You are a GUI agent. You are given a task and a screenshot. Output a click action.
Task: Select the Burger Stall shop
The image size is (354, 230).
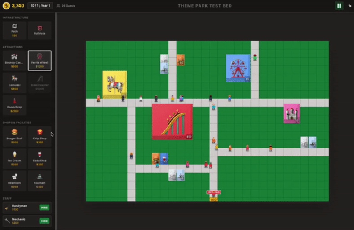pyautogui.click(x=14, y=135)
